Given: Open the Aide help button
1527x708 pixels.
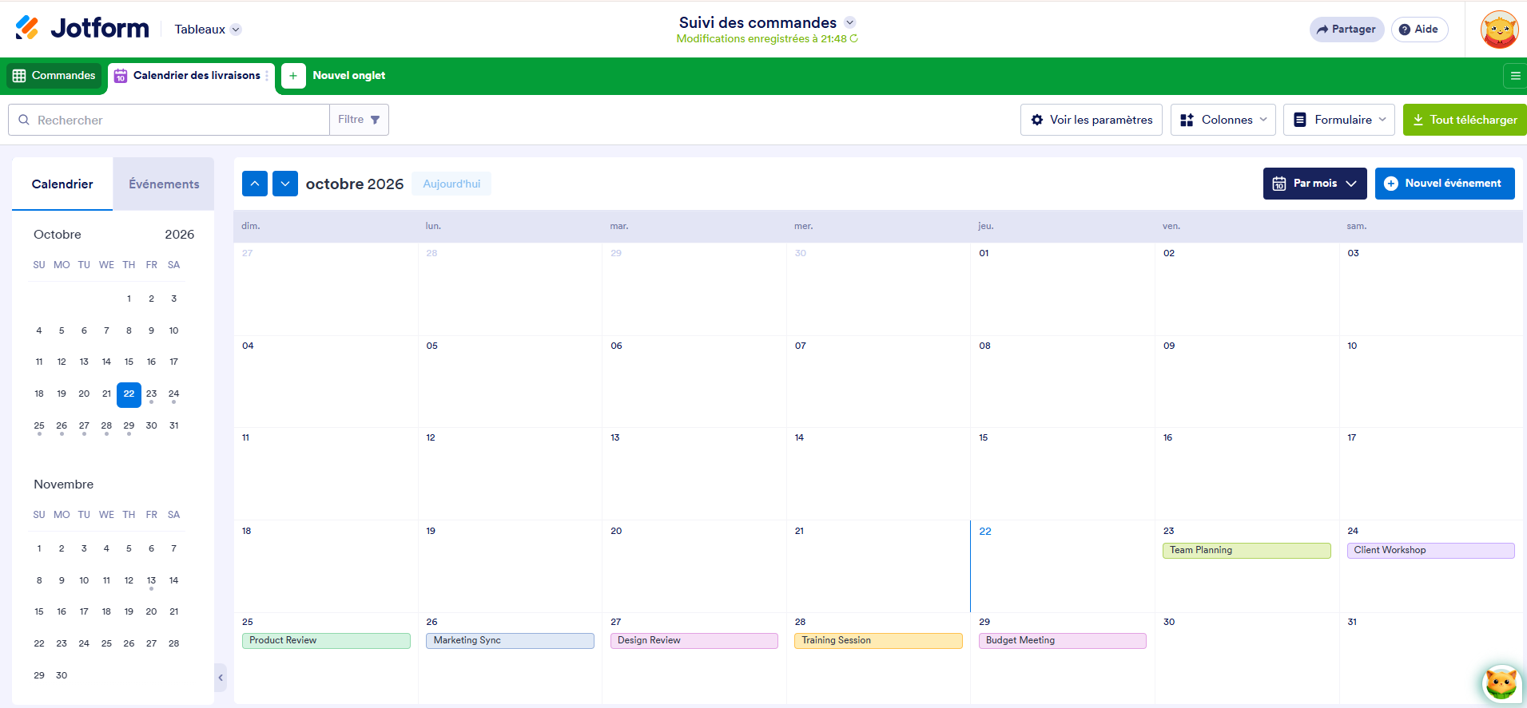Looking at the screenshot, I should tap(1419, 30).
